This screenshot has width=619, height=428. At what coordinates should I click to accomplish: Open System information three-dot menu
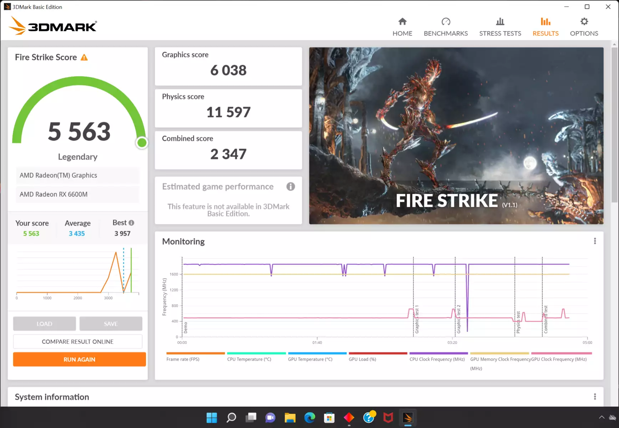pyautogui.click(x=595, y=397)
